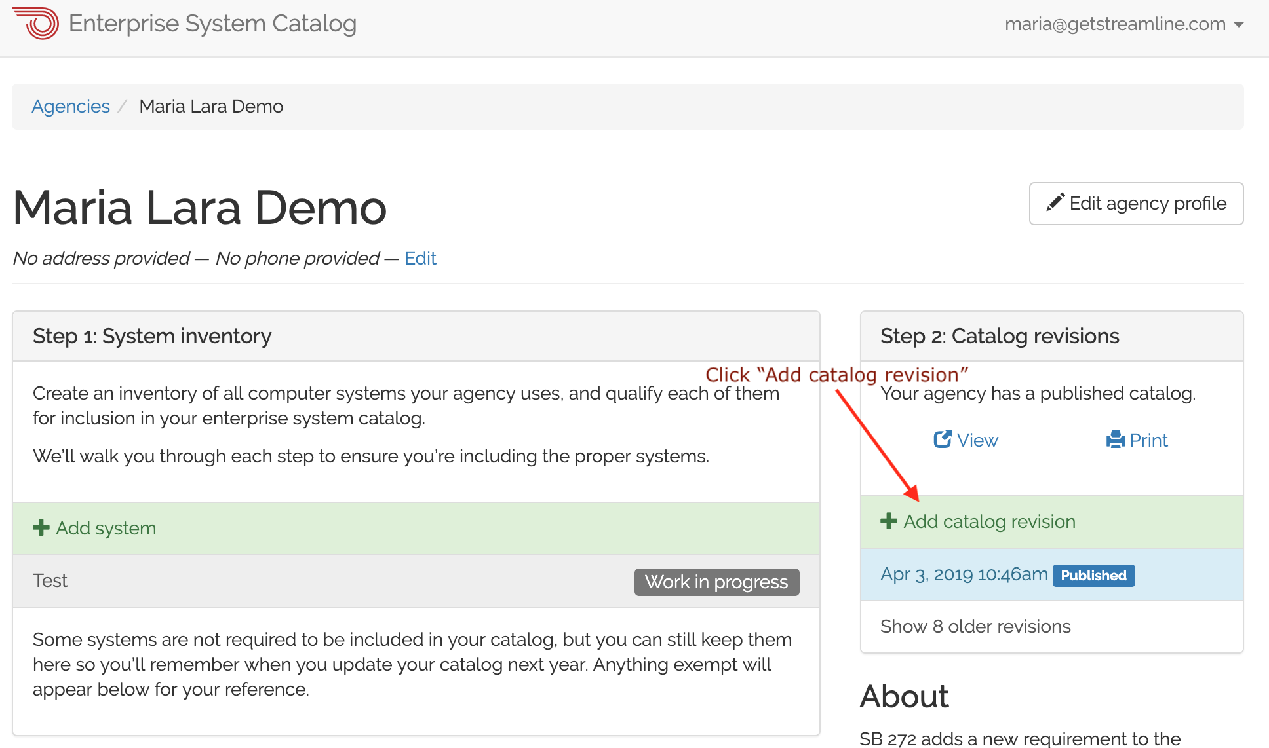Click the Edit link after phone info

(420, 258)
